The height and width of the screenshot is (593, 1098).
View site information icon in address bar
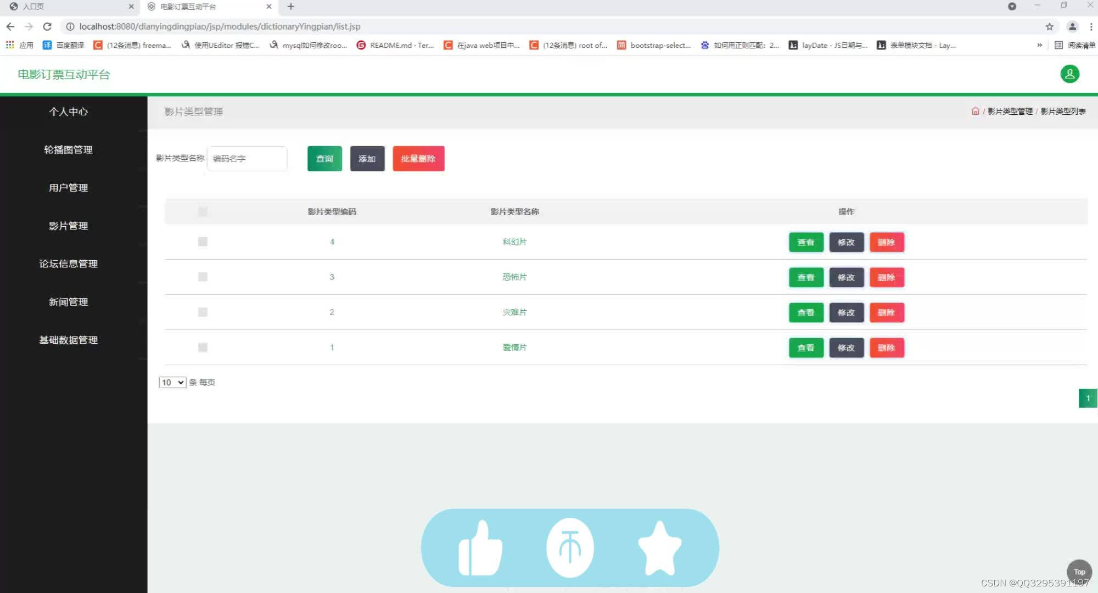pos(70,26)
